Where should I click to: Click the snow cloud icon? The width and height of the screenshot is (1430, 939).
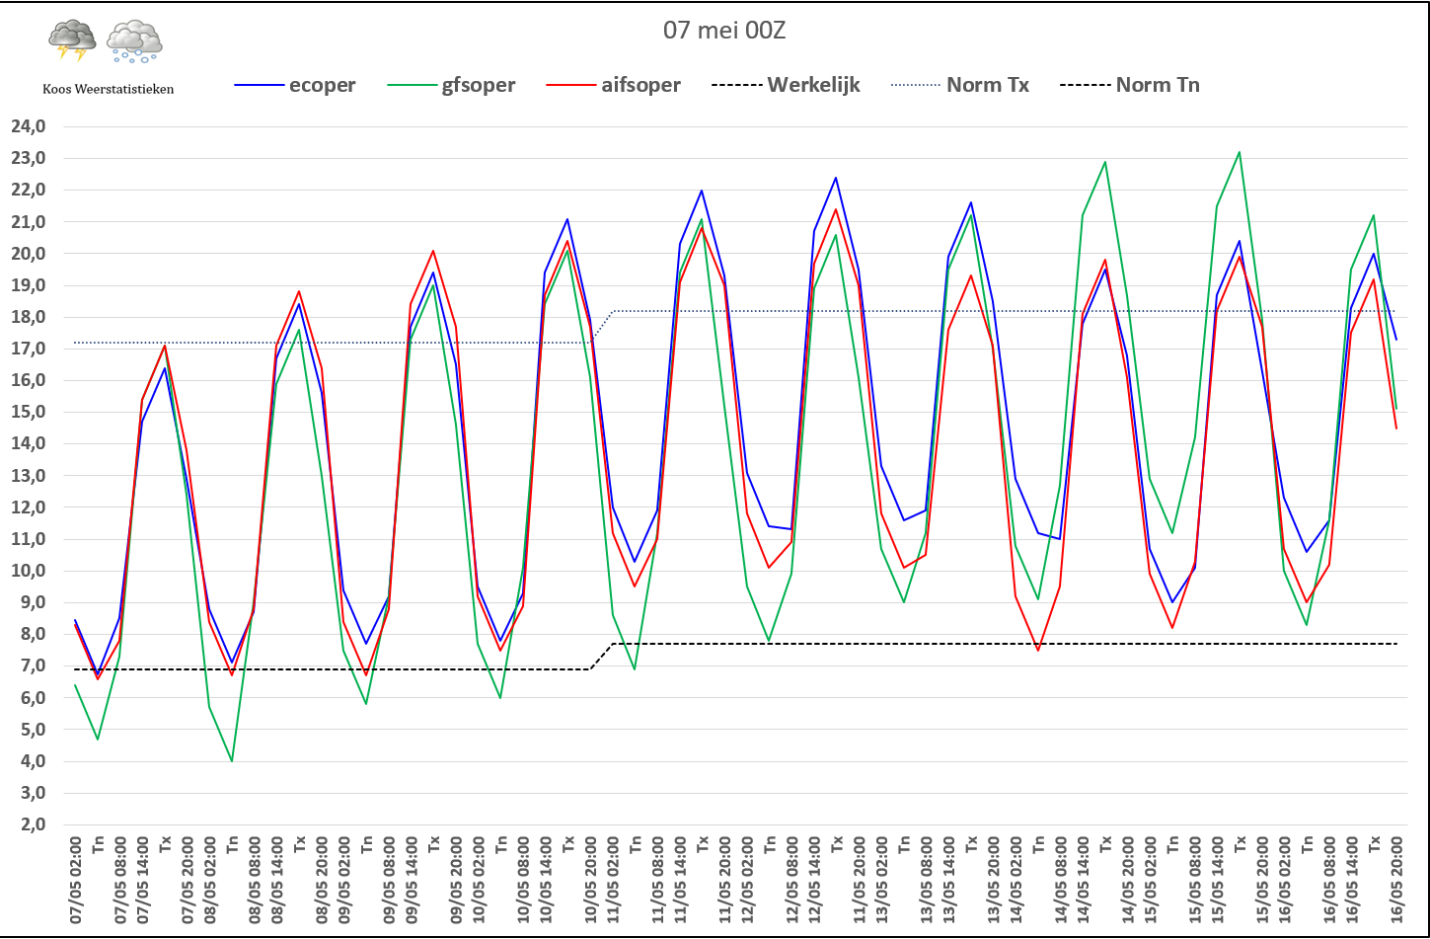pyautogui.click(x=134, y=41)
